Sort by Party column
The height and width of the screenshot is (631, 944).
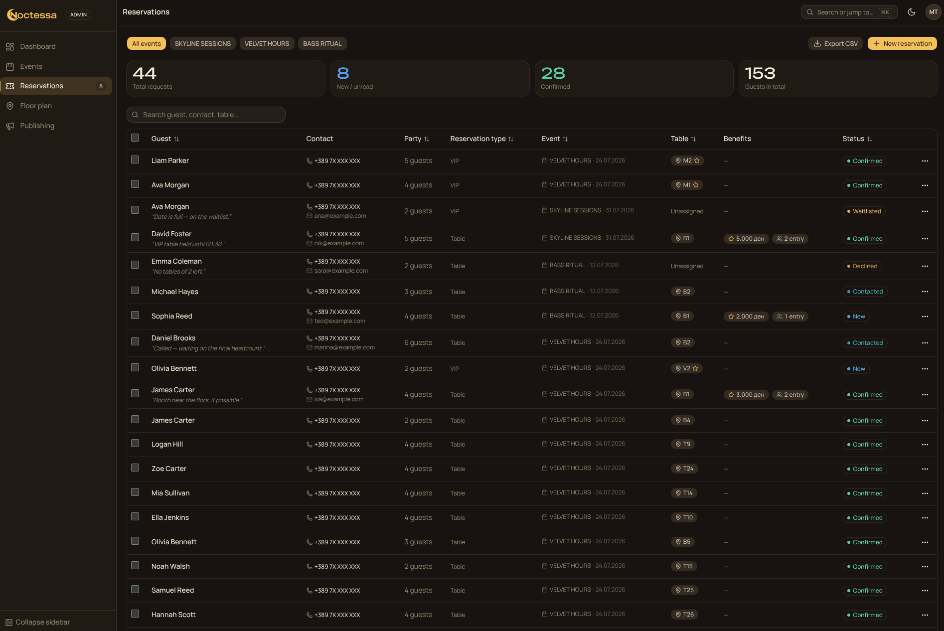click(417, 139)
